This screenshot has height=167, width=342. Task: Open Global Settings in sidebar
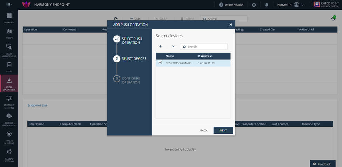(9, 156)
